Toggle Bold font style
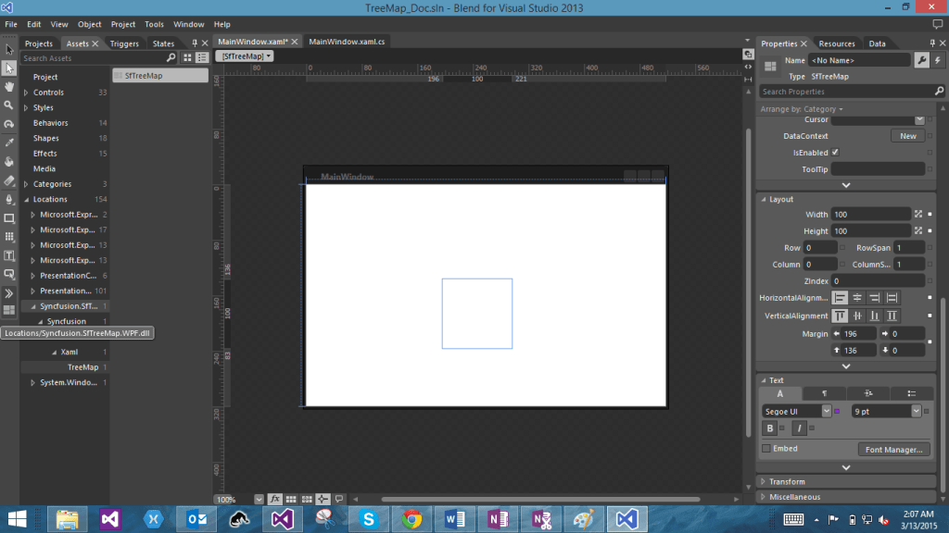Screen dimensions: 949x533 (770, 428)
